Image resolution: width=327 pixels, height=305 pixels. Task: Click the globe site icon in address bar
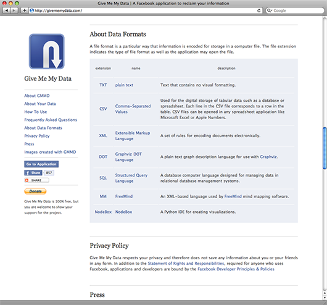coord(31,10)
